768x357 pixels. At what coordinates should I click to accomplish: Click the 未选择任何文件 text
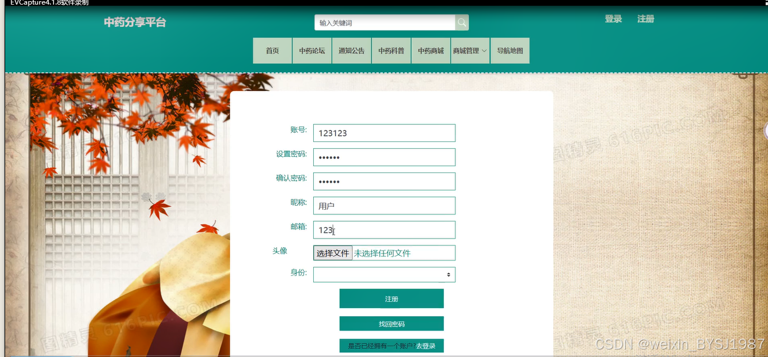(382, 253)
